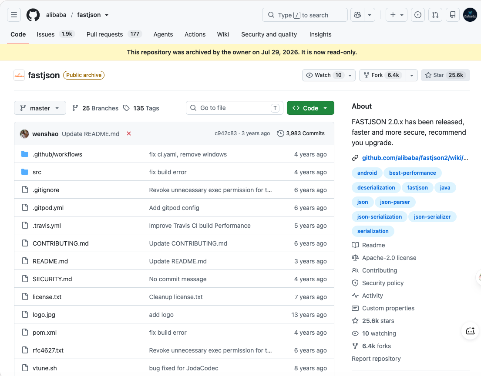Open the floating Copilot assistant button
The image size is (481, 376).
click(x=470, y=331)
